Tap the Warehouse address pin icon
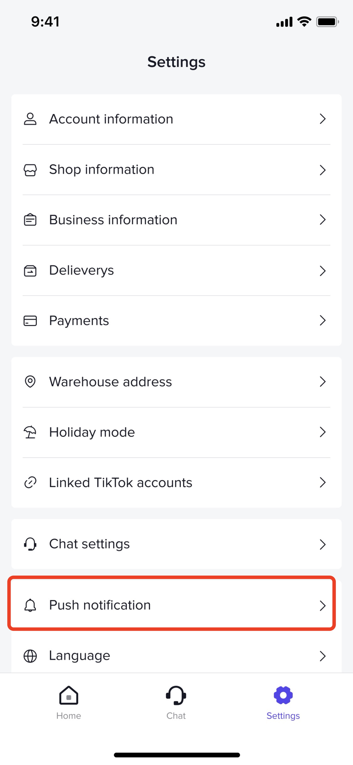The width and height of the screenshot is (353, 765). pos(30,382)
